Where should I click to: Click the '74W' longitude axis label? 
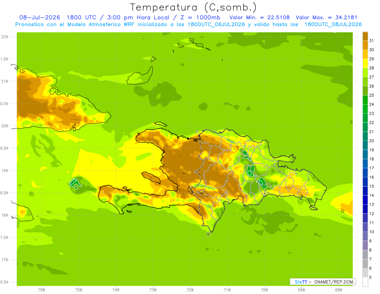point(116,290)
